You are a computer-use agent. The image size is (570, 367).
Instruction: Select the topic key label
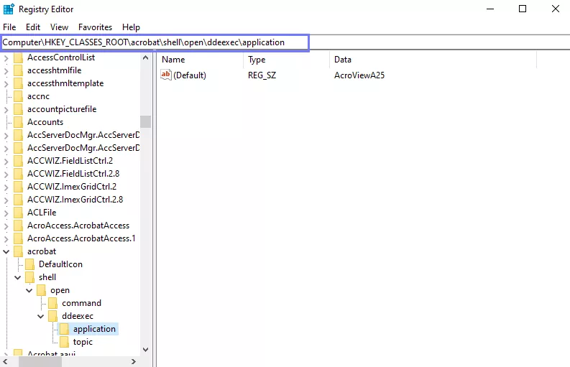83,342
